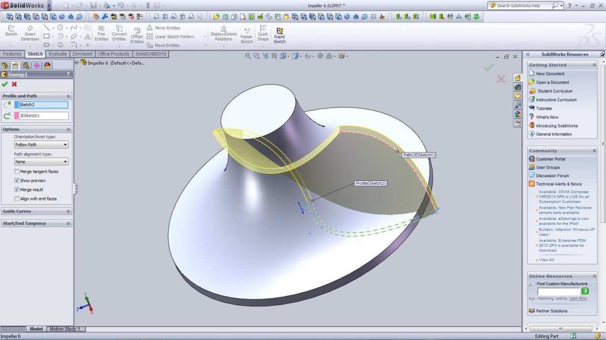
Task: Open Display/Delete Relations
Action: point(223,33)
